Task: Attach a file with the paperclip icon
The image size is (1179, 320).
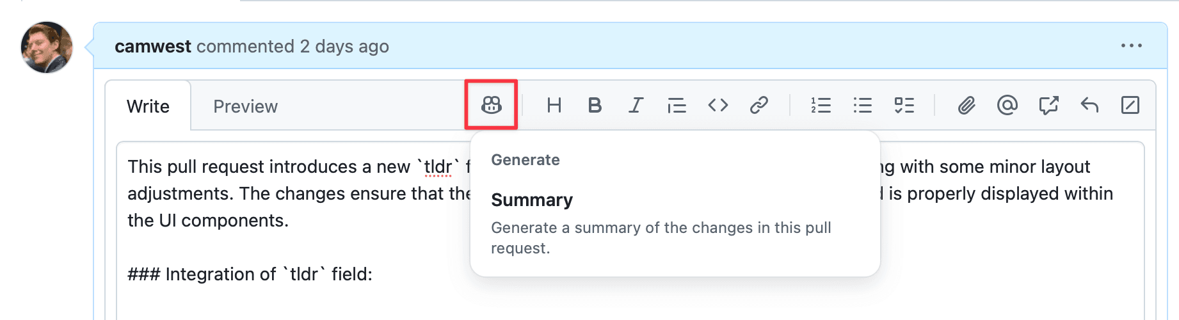Action: [966, 105]
